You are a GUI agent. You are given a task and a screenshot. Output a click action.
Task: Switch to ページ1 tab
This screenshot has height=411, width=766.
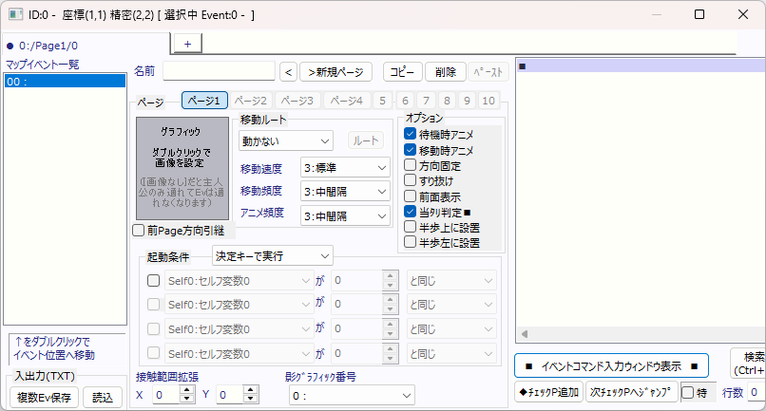[204, 101]
